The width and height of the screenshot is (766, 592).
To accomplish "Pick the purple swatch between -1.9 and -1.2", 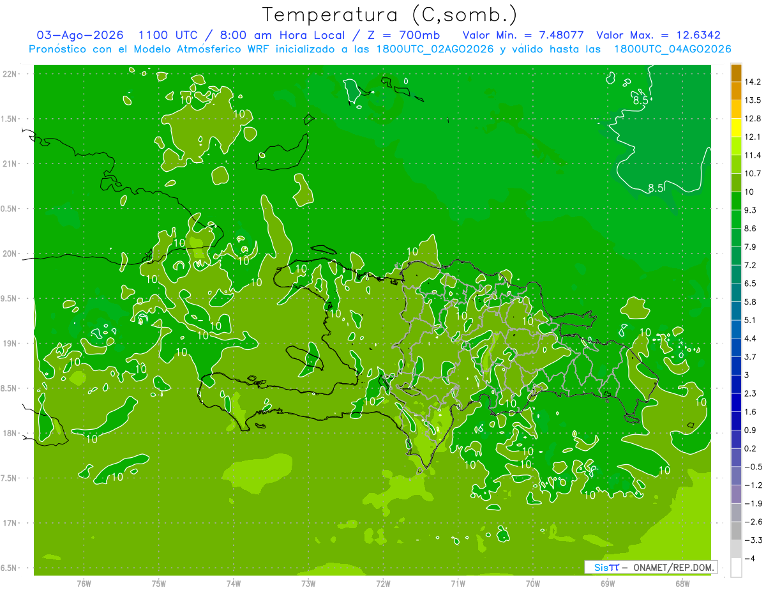I will 736,494.
